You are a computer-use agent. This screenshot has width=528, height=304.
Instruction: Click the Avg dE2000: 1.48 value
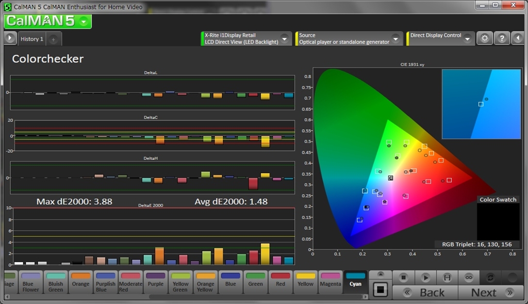[231, 201]
